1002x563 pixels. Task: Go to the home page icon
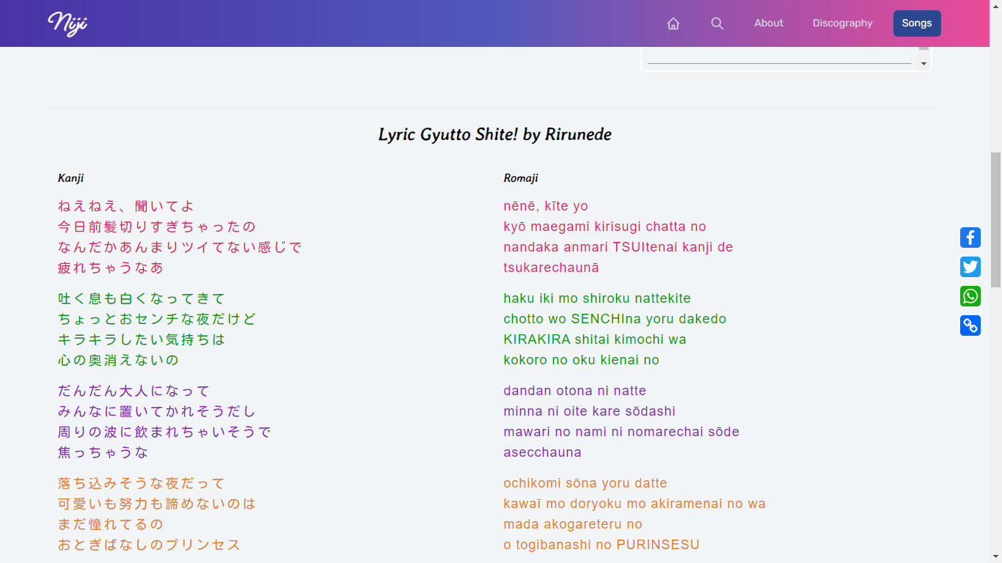coord(673,23)
